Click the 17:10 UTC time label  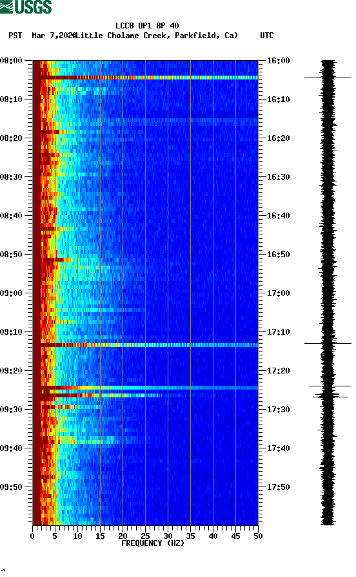pos(278,332)
